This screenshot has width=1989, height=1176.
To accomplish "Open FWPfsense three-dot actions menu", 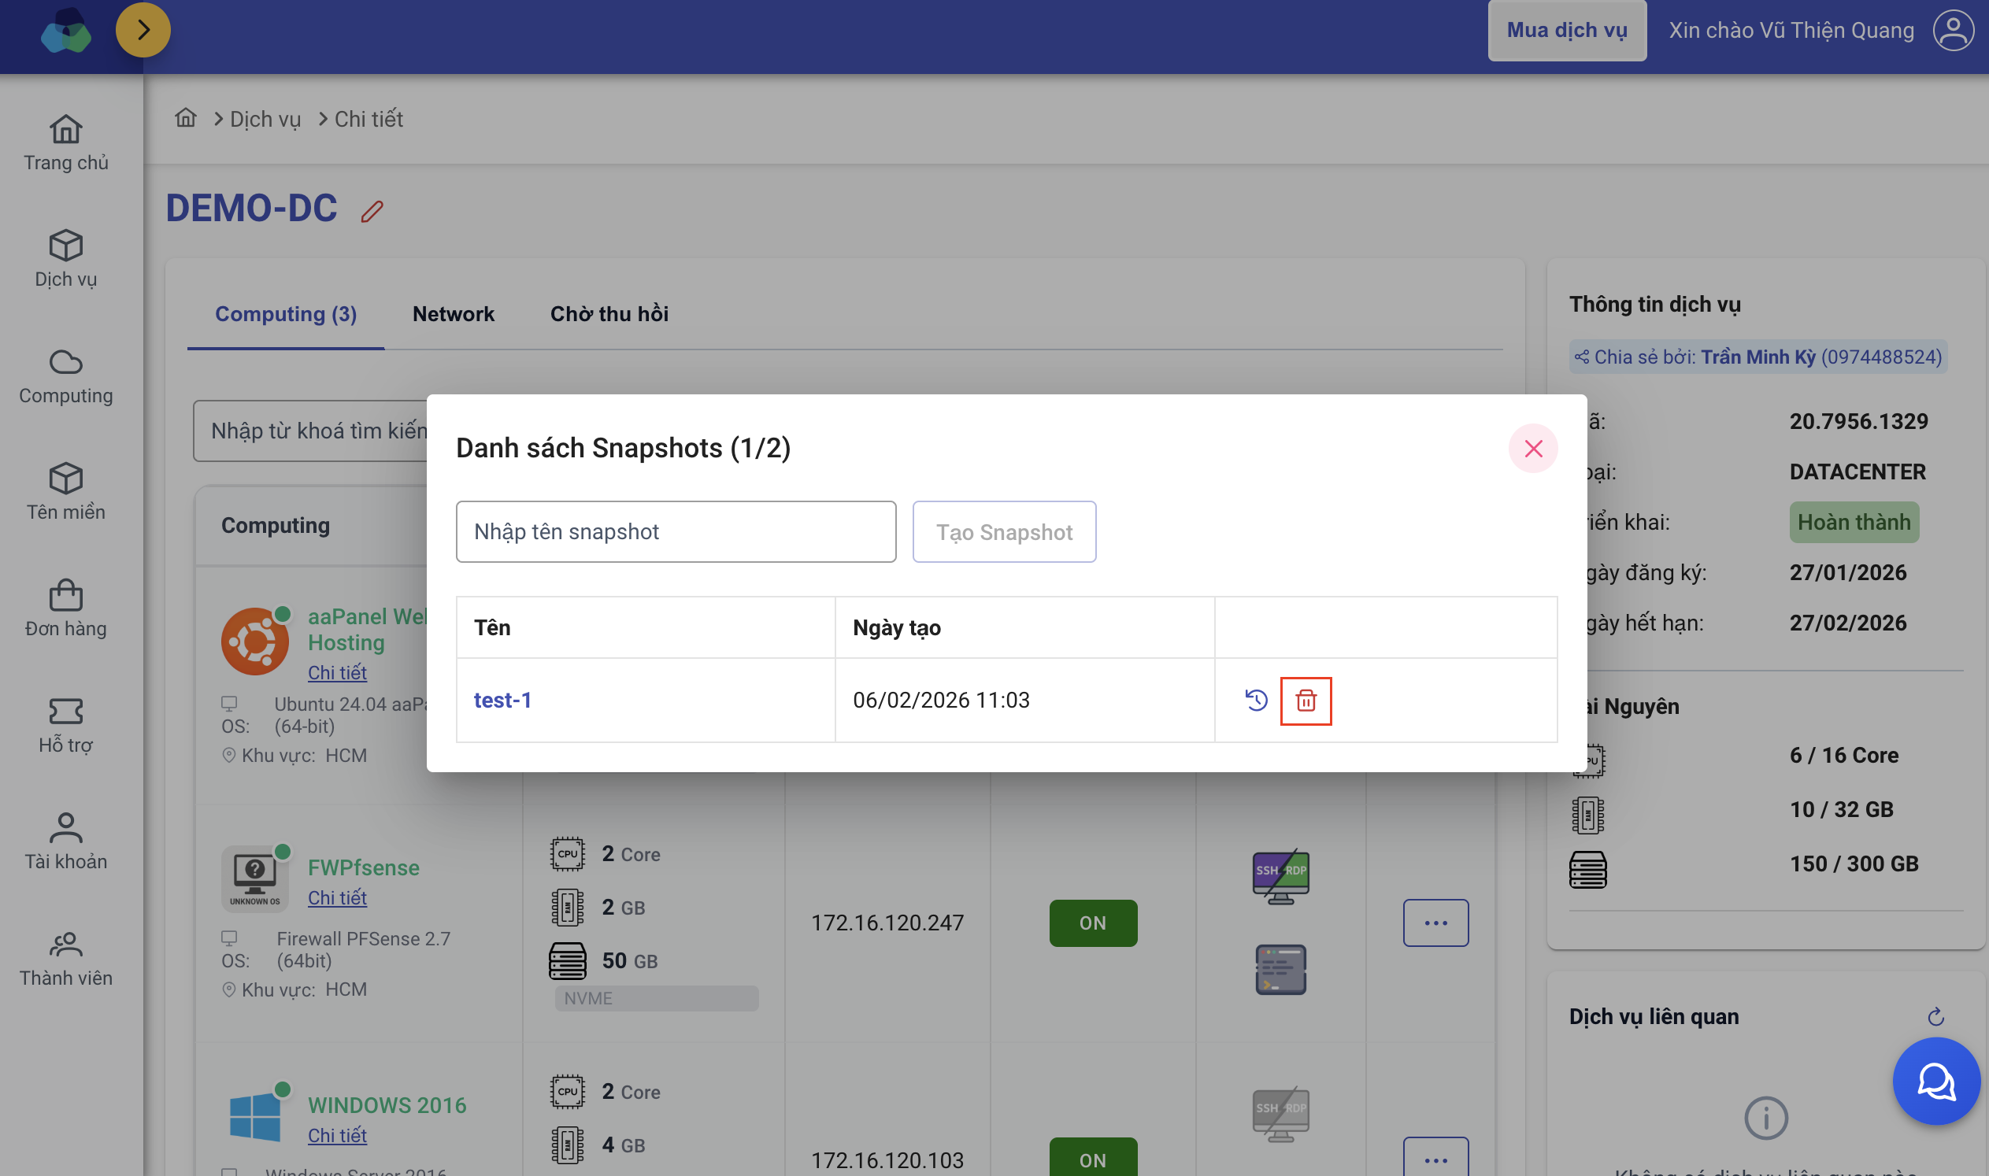I will point(1435,923).
